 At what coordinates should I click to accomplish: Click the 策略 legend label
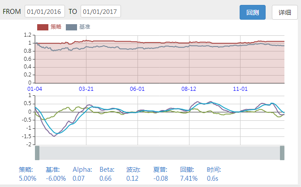pyautogui.click(x=56, y=27)
